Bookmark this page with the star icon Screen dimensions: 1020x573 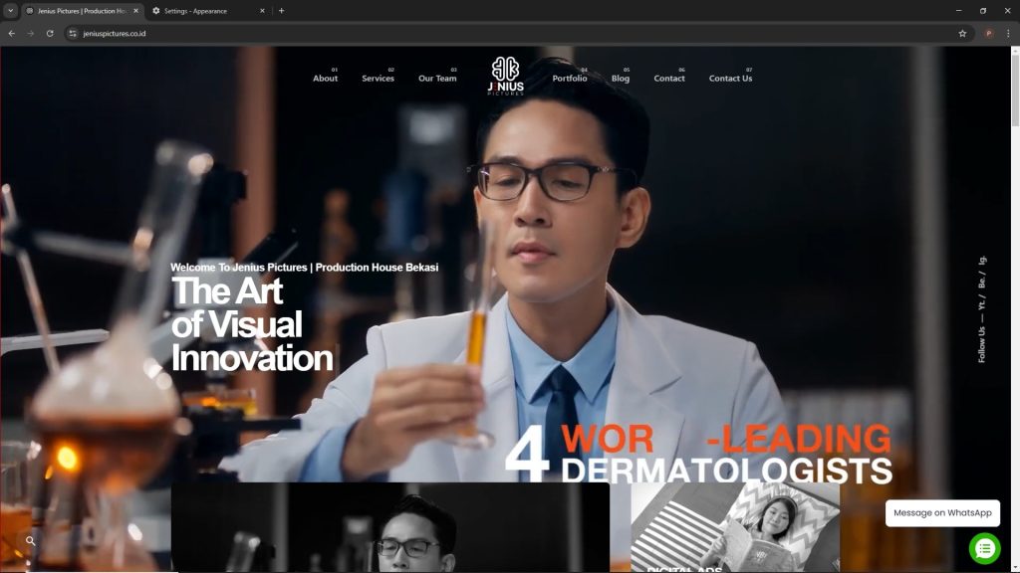coord(962,33)
